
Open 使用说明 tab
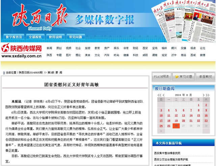(55, 37)
